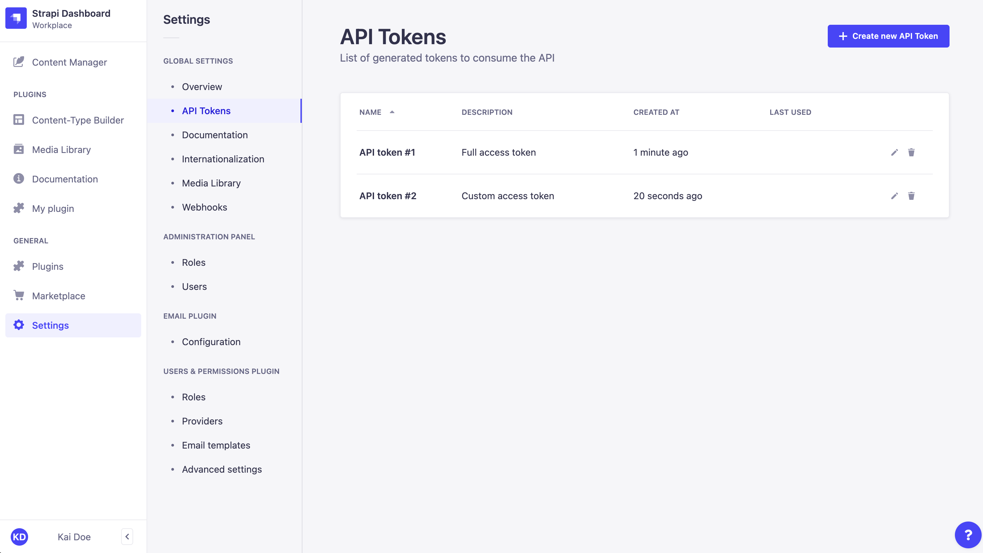Edit API token #2 with the pencil icon
The width and height of the screenshot is (983, 553).
[894, 196]
